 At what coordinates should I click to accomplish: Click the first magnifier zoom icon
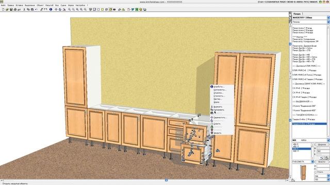(69, 9)
